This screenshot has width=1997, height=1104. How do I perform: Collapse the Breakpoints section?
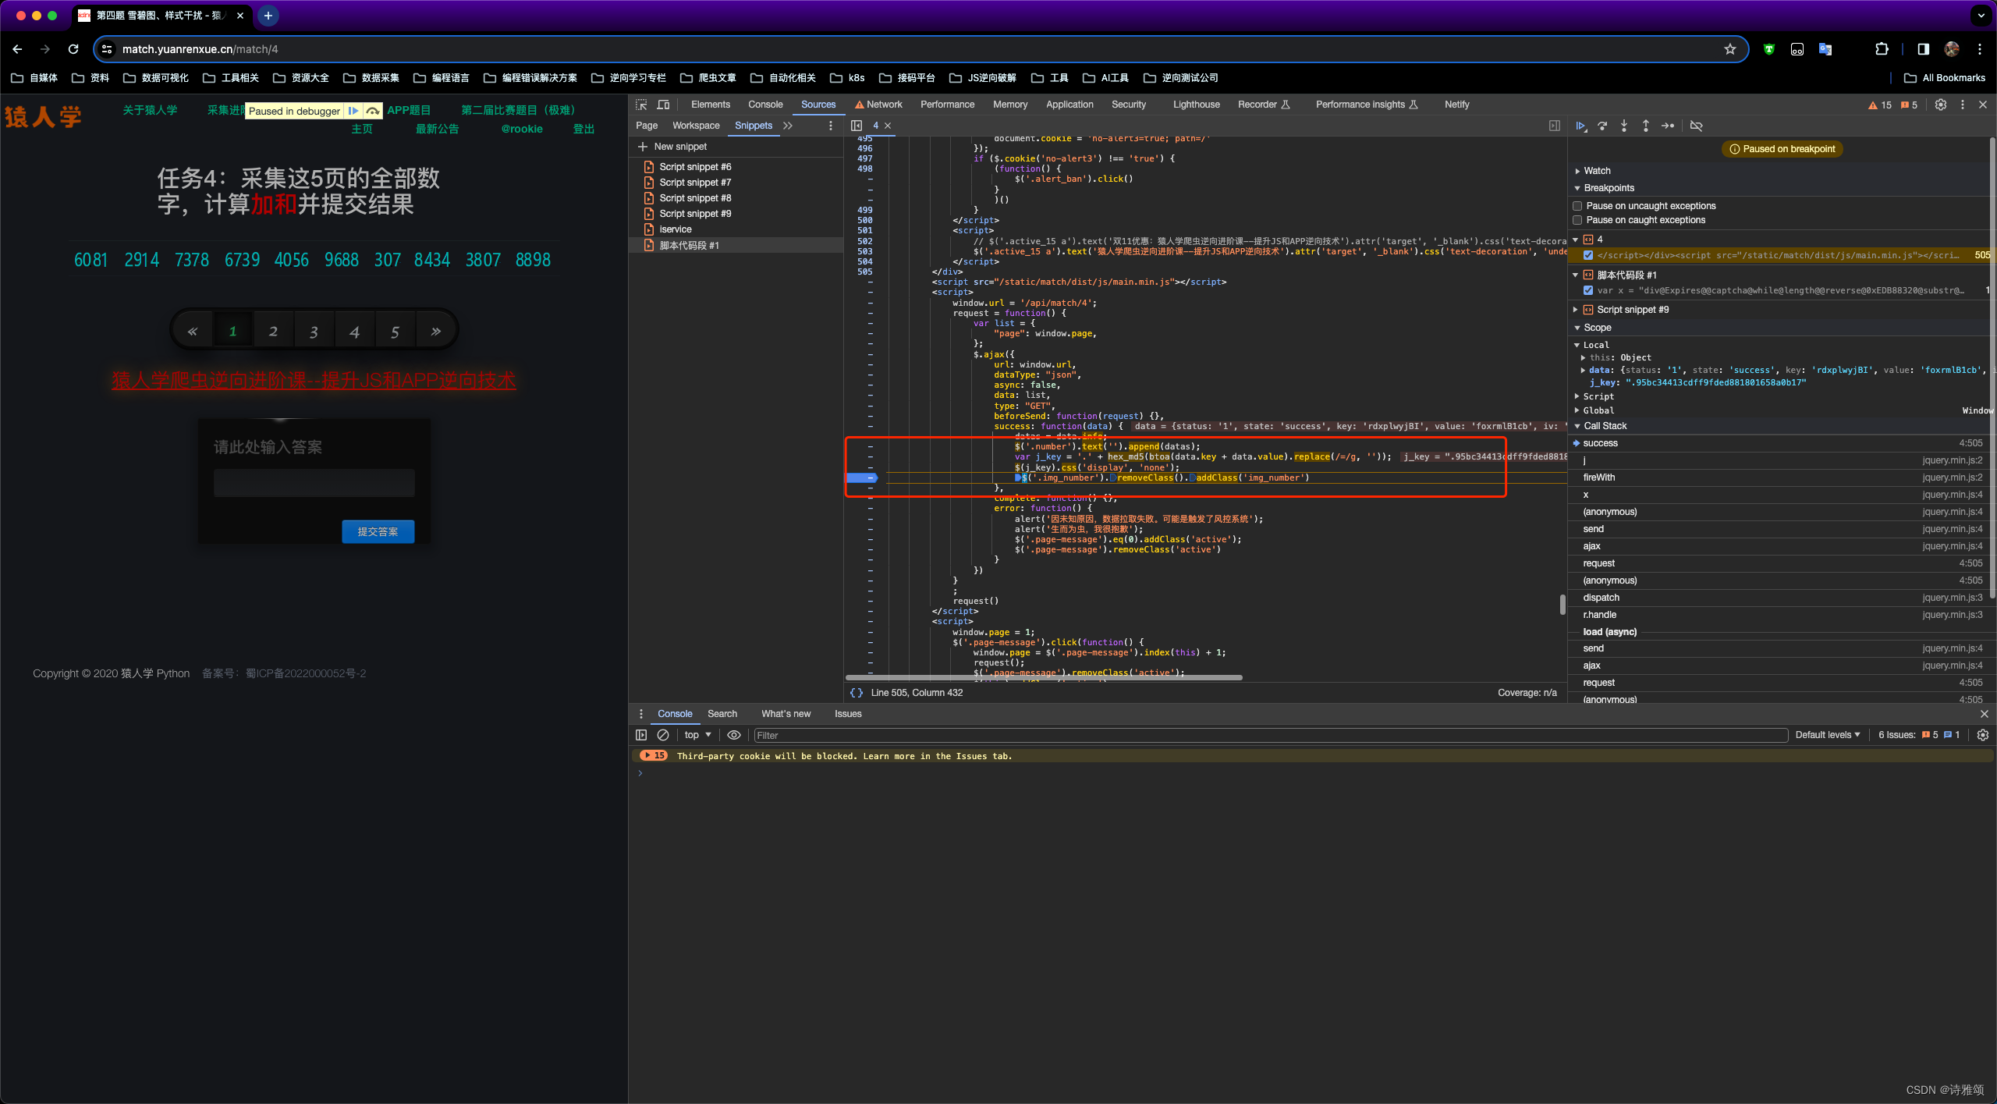(1609, 188)
